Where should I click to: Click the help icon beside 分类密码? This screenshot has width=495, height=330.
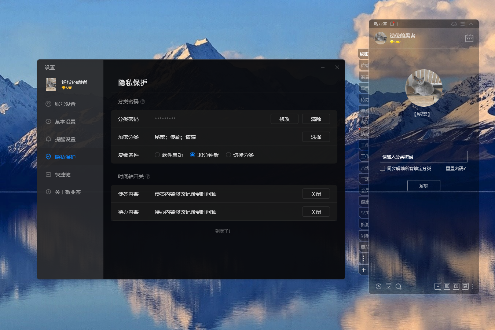click(x=143, y=102)
